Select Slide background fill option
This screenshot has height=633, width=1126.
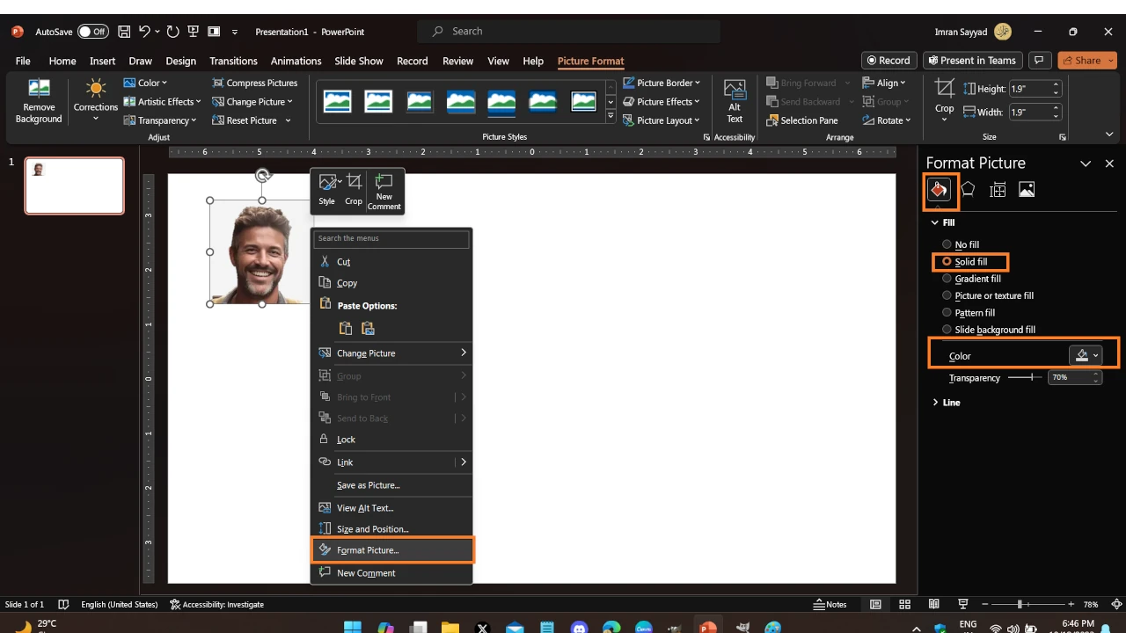(989, 330)
